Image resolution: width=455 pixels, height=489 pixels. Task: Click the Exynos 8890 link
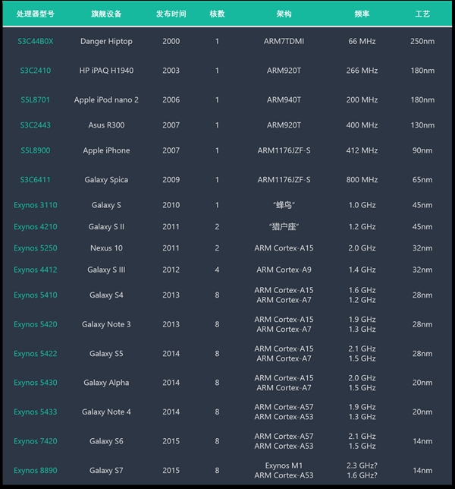(x=36, y=471)
